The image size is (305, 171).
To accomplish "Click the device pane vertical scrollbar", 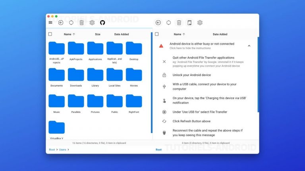I will [258, 74].
